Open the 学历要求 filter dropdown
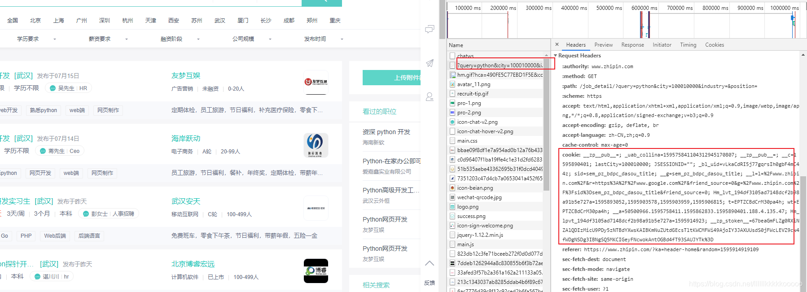Viewport: 807px width, 292px height. [36, 39]
